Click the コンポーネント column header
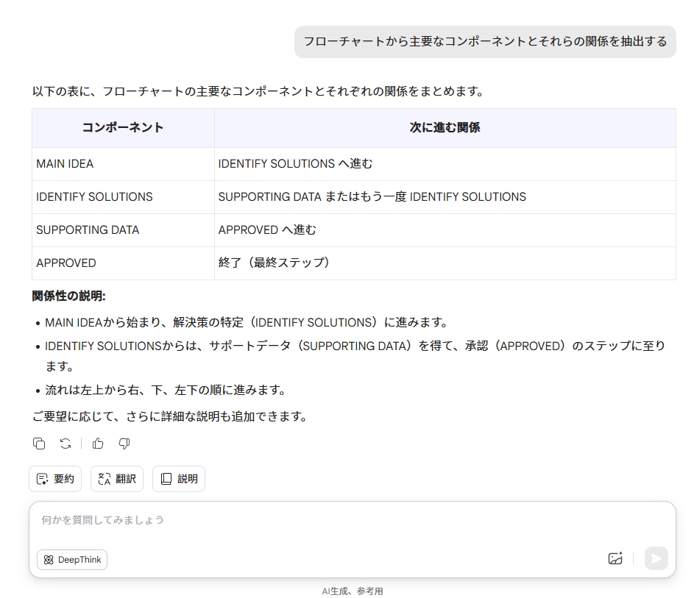The image size is (694, 598). 123,128
